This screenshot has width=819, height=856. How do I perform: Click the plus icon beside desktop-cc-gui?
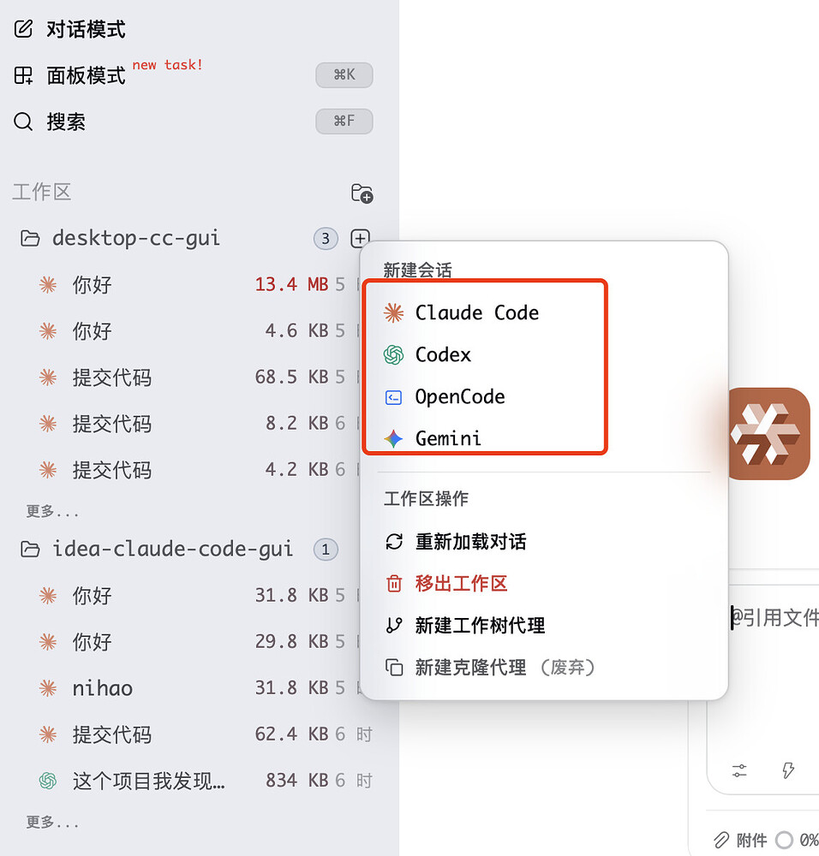point(360,239)
